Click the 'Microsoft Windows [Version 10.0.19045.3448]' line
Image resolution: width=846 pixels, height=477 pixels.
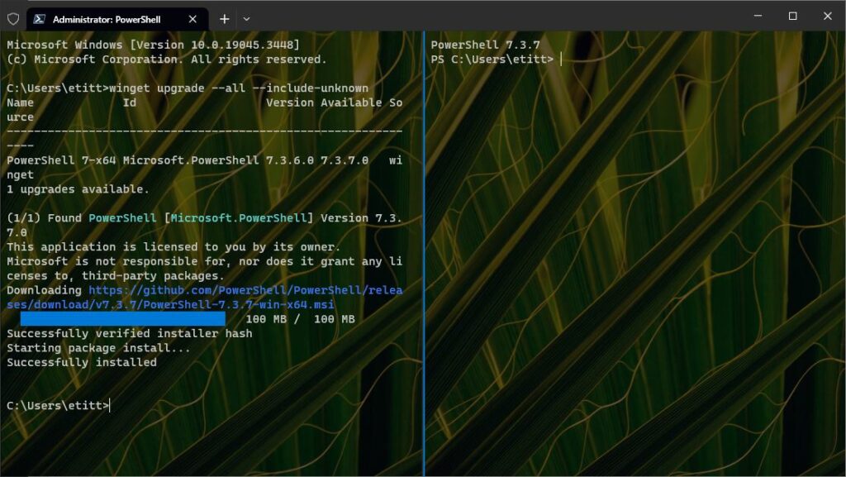point(153,45)
